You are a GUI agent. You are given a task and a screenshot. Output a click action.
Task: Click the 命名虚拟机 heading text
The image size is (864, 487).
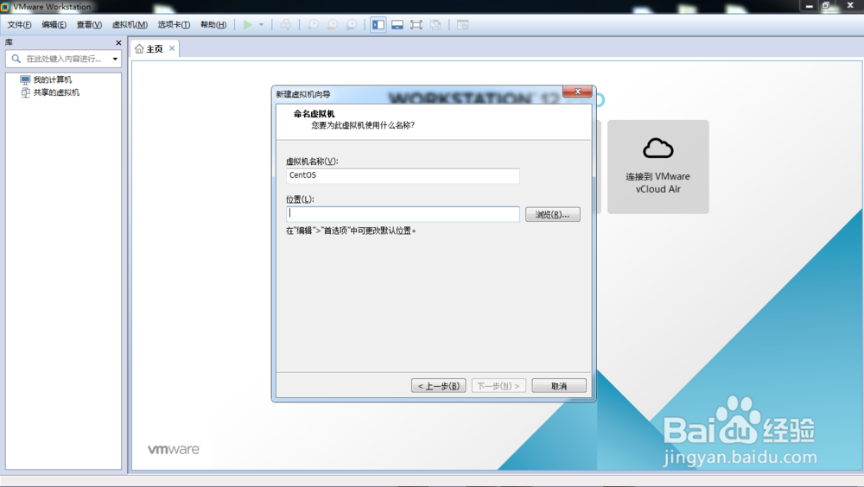[314, 113]
